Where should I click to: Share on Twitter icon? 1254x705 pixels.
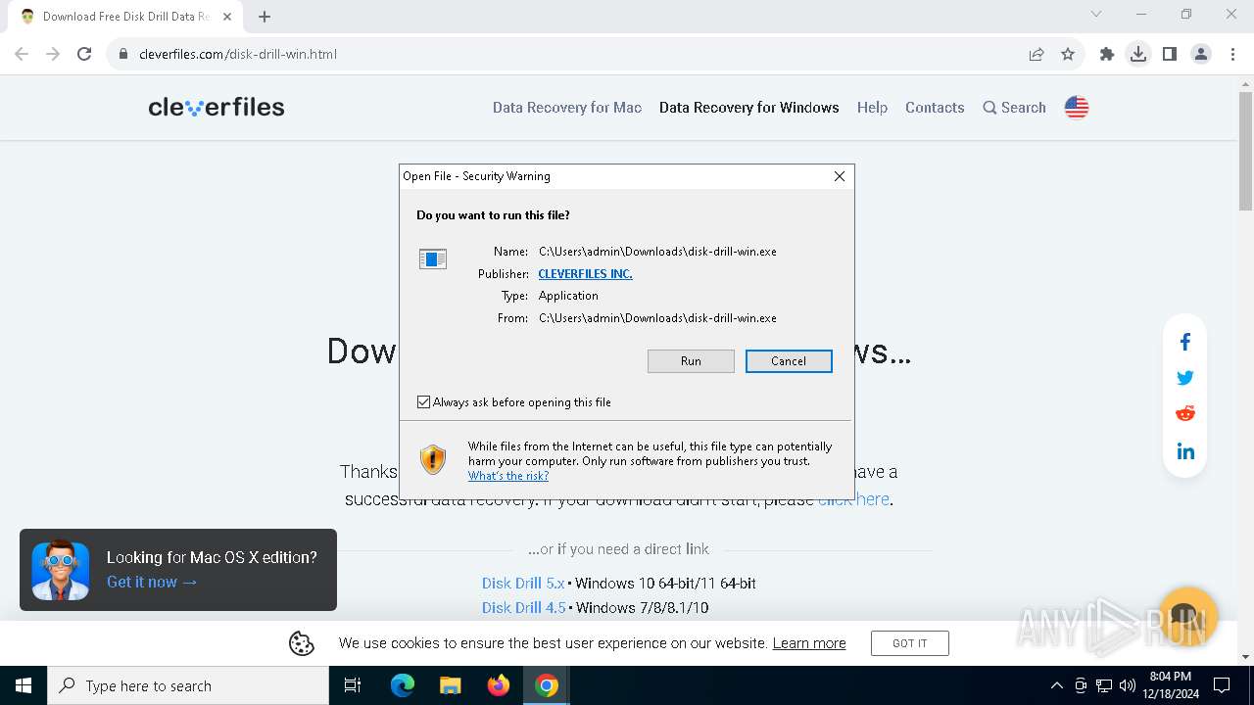(x=1185, y=377)
